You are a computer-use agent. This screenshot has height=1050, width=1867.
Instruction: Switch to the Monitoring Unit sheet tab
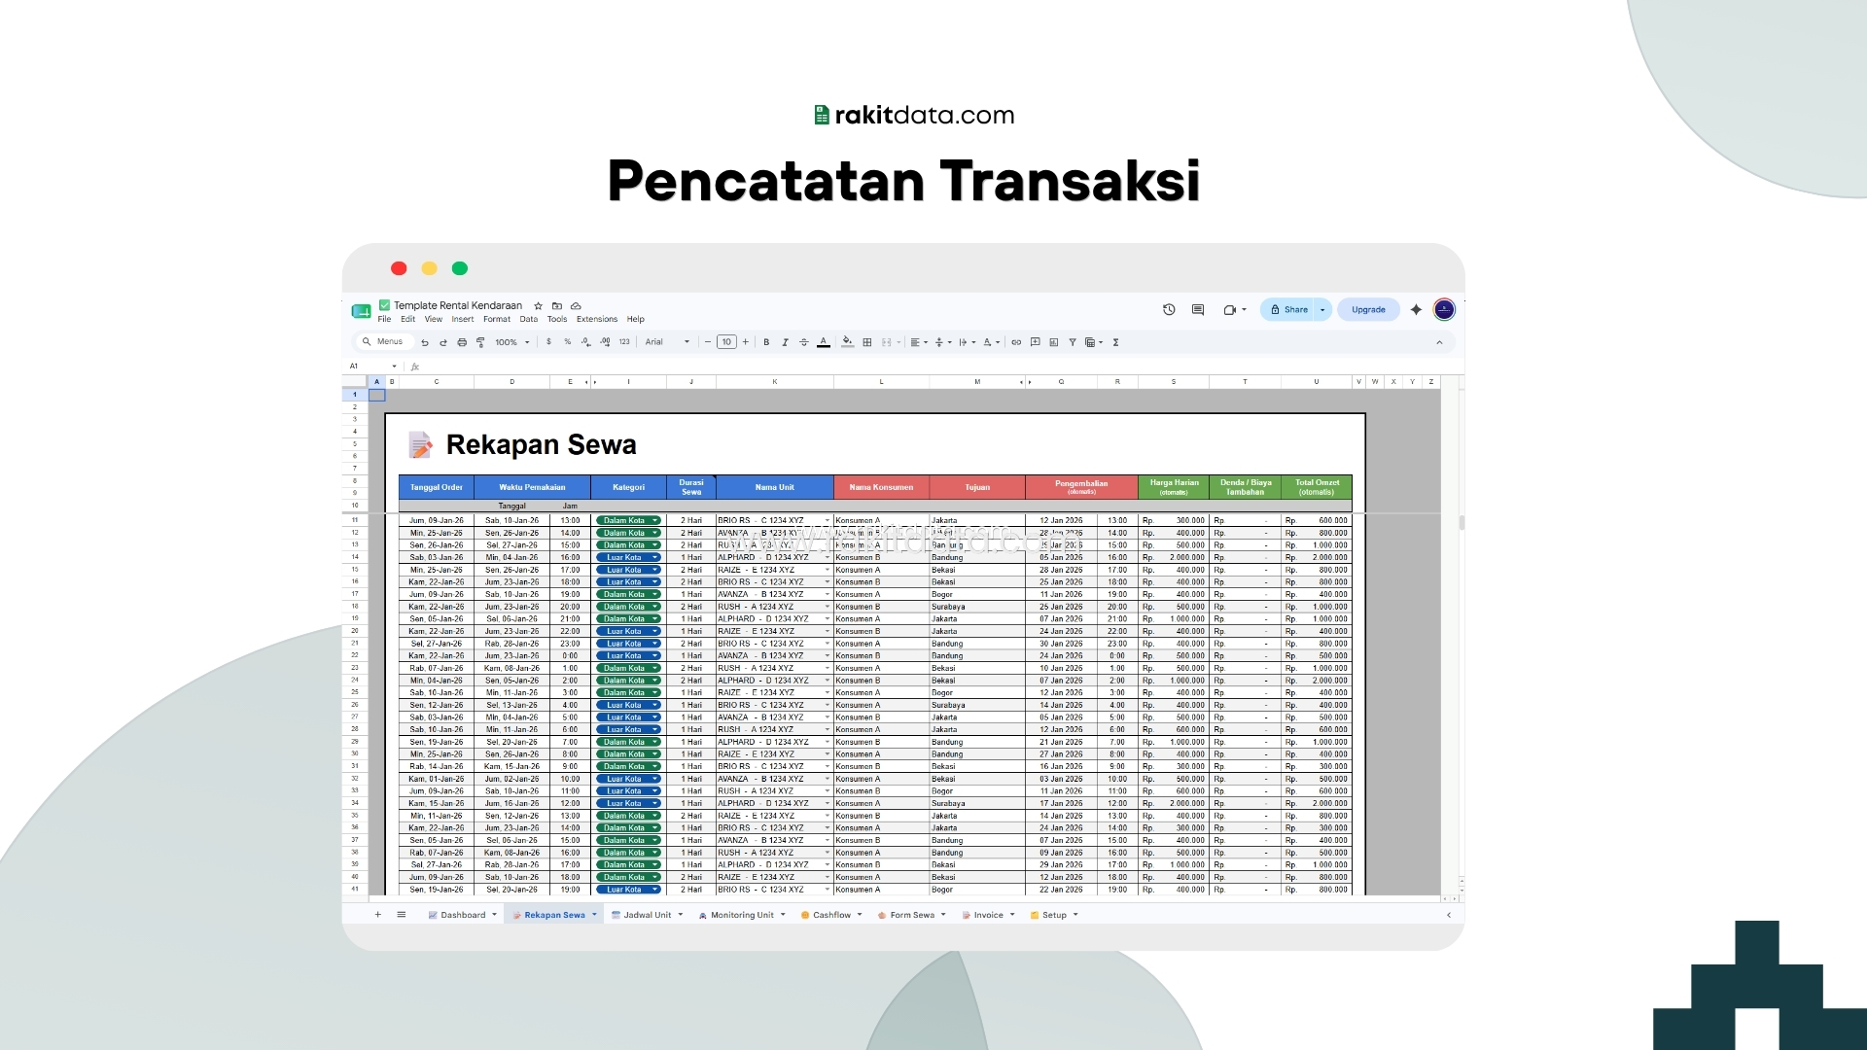coord(742,915)
